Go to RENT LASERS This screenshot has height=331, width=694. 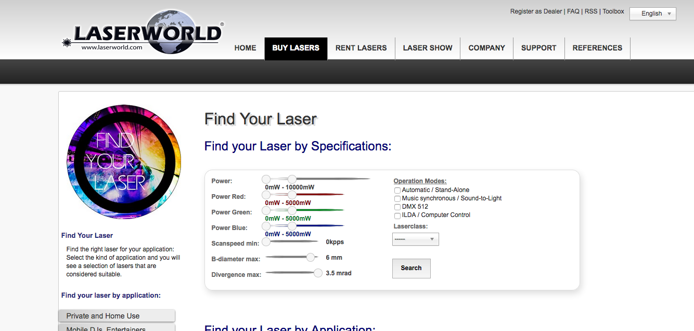click(361, 48)
